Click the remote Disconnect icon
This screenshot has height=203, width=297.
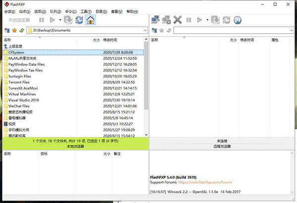[166, 20]
